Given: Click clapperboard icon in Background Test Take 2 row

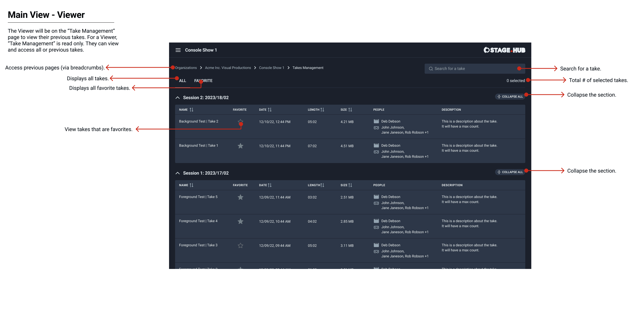Looking at the screenshot, I should pos(376,121).
